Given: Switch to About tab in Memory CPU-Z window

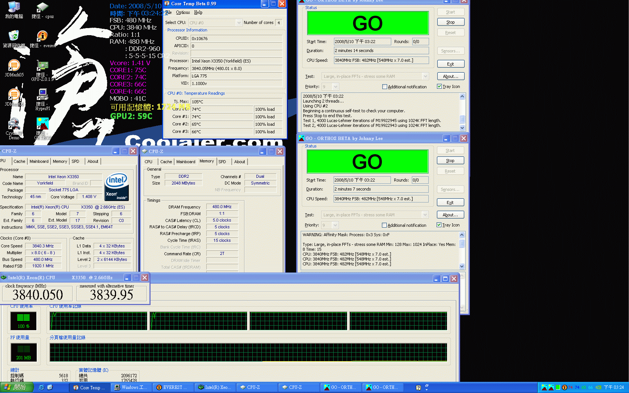Looking at the screenshot, I should click(x=240, y=162).
